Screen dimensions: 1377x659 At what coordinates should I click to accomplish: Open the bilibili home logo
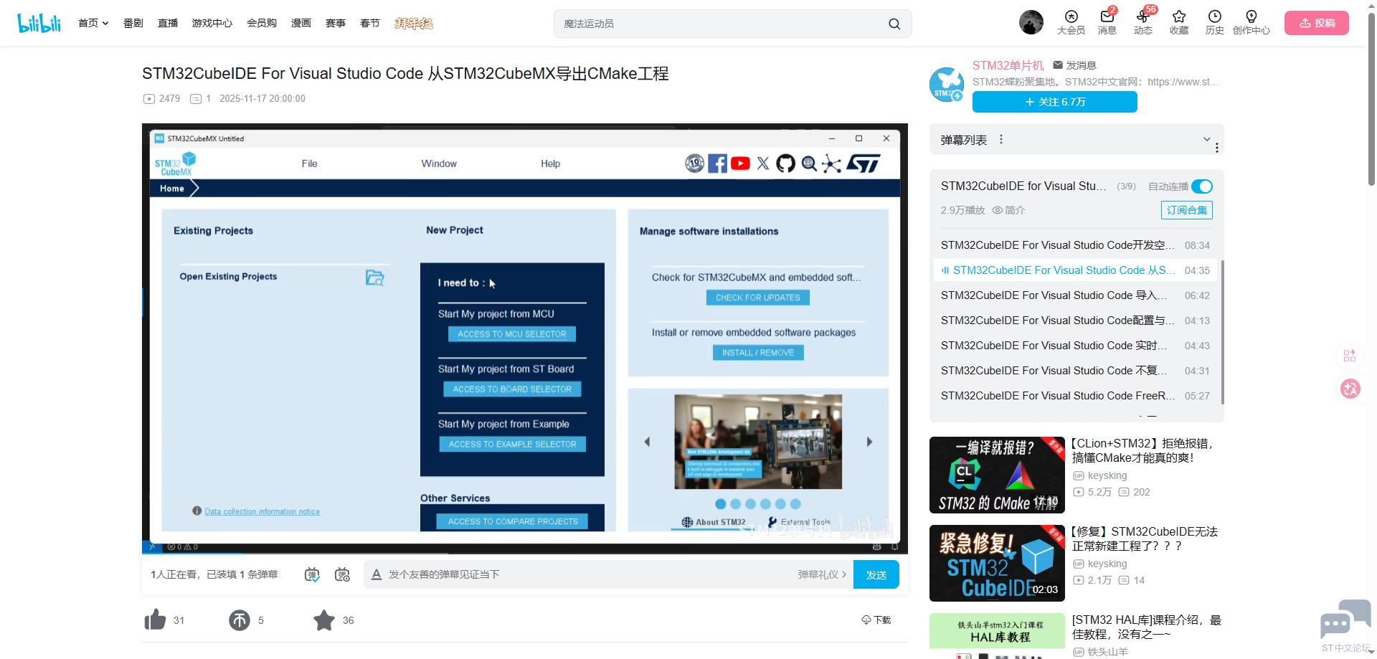39,23
